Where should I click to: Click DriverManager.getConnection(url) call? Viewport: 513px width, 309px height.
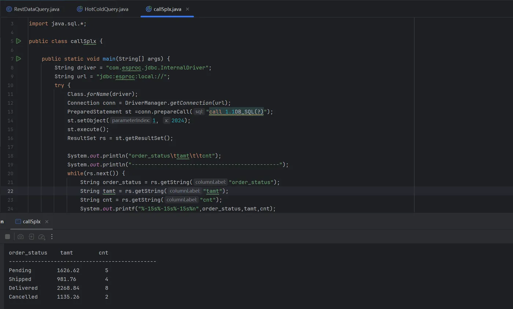pos(176,103)
